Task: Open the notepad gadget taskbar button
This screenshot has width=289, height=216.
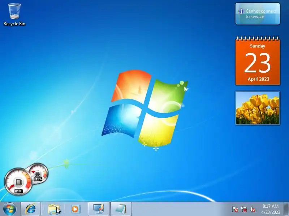Action: tap(121, 209)
